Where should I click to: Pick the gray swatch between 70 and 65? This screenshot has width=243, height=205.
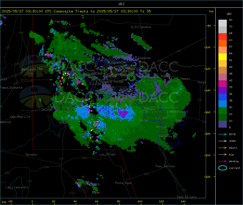coord(222,30)
